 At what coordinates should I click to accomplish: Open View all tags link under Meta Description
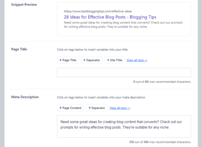click(x=120, y=108)
